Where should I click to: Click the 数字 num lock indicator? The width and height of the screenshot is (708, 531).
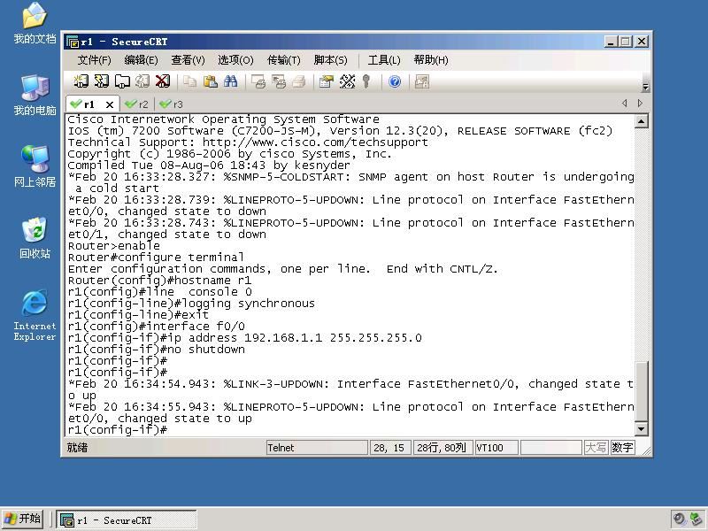tap(622, 448)
